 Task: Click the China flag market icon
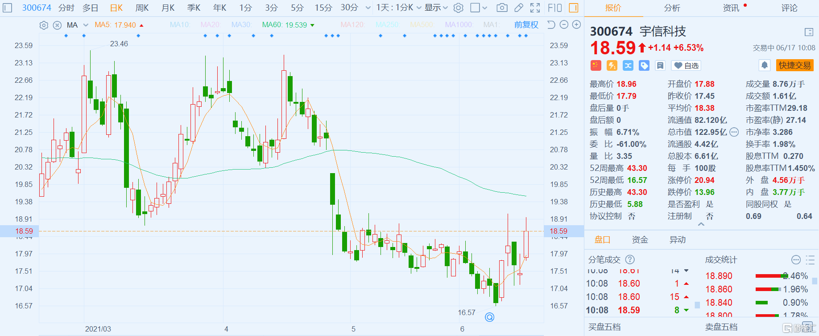(x=596, y=65)
